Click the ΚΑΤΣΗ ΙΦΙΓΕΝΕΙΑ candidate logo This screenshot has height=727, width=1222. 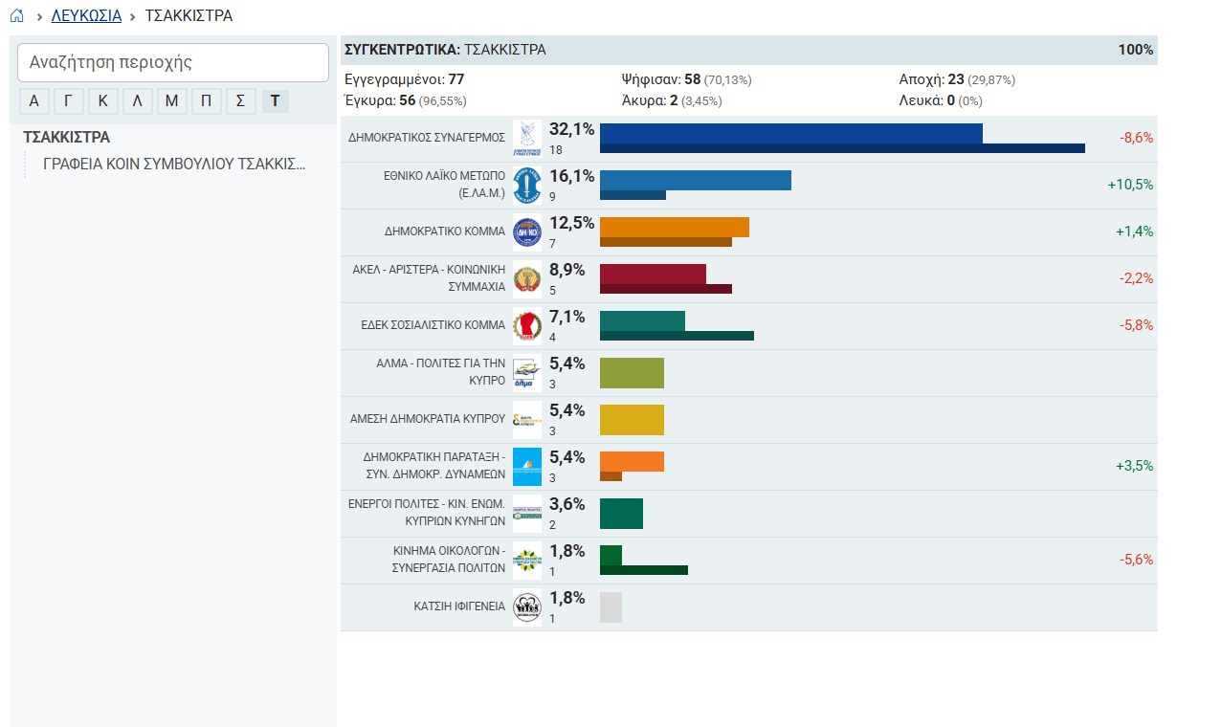[527, 606]
